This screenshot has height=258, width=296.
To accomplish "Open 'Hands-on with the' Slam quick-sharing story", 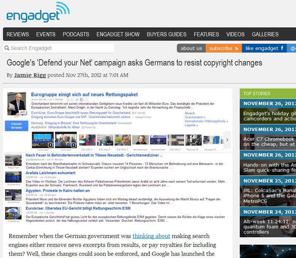I will click(270, 167).
